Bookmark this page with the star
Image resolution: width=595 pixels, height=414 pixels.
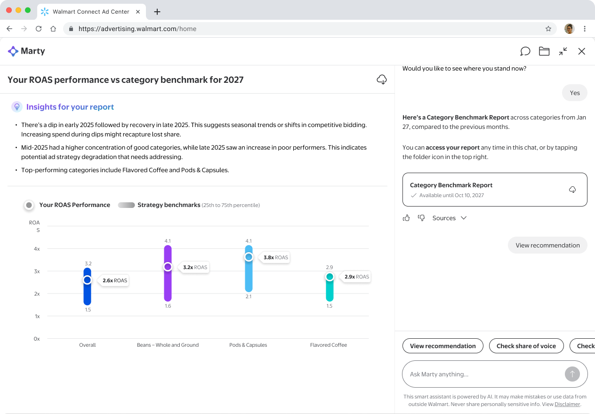(548, 29)
